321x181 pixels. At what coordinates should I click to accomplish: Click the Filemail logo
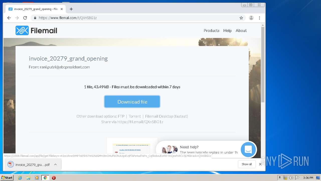click(36, 30)
